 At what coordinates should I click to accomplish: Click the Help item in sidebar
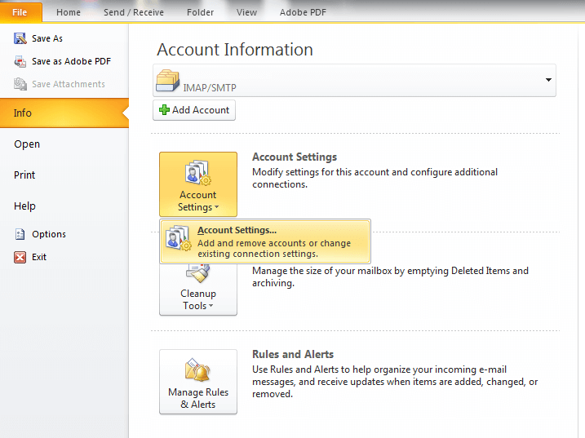[25, 206]
